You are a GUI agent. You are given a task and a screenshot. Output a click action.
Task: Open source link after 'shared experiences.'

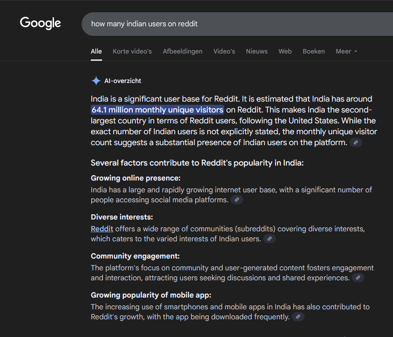tap(358, 278)
